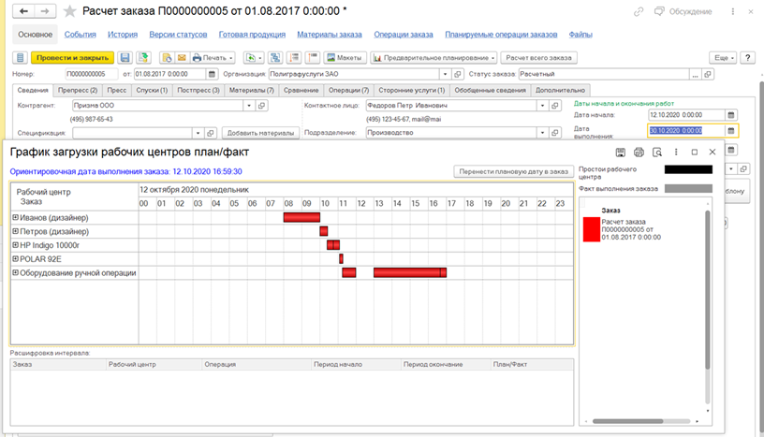Open the Готовая продукция navigation link
764x437 pixels.
(x=252, y=35)
